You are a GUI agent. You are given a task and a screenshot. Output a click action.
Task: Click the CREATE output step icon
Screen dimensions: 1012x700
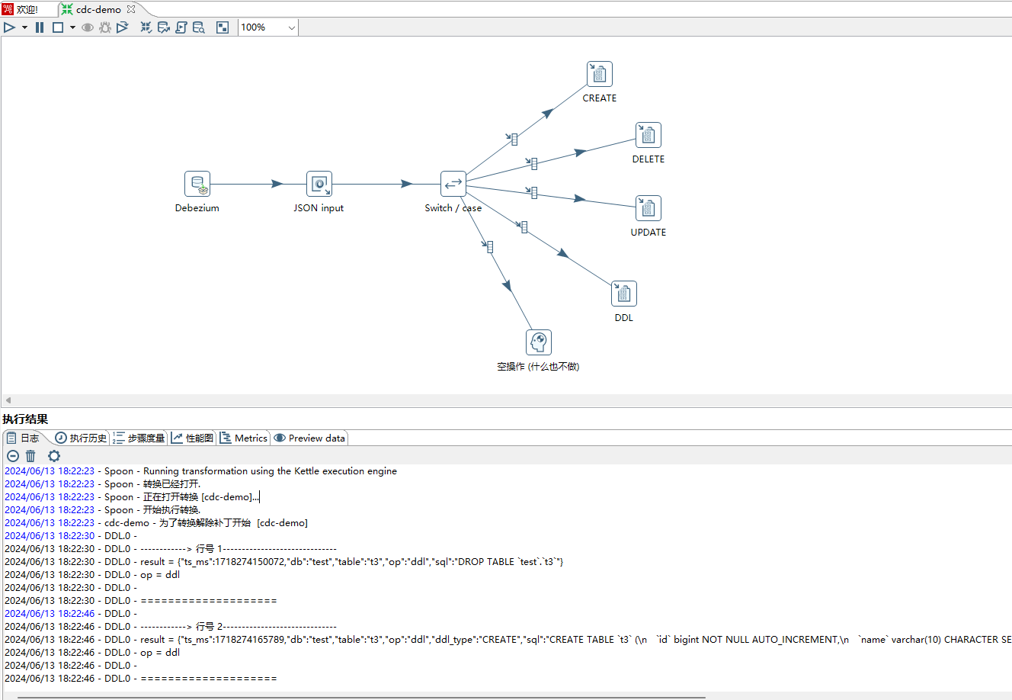click(600, 75)
